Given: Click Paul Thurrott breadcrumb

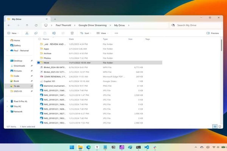Looking at the screenshot, I should (x=63, y=25).
